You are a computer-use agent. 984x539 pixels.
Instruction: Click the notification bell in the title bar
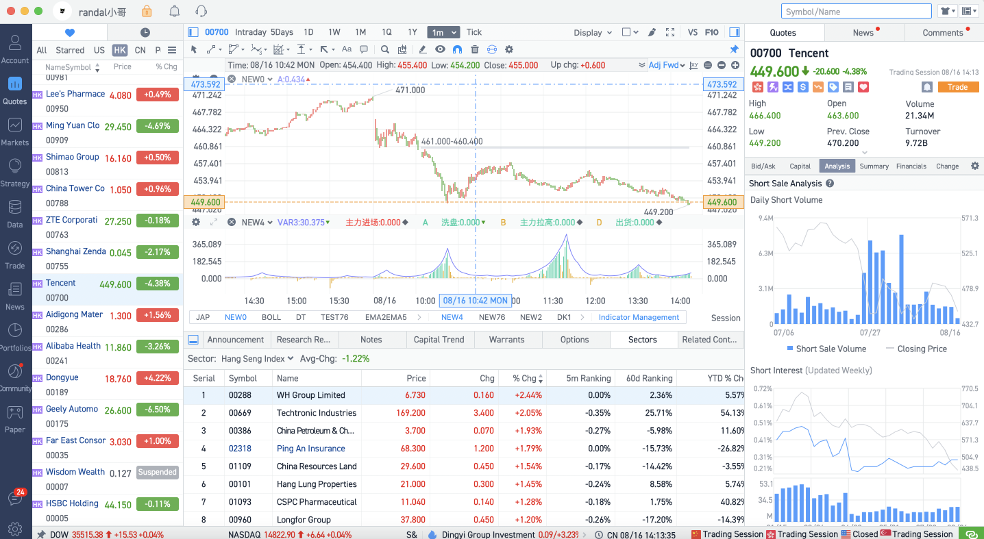(x=175, y=11)
